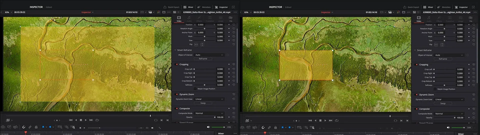This screenshot has width=480, height=135.
Task: Click Swap button in right Inspector
Action: click(x=443, y=103)
